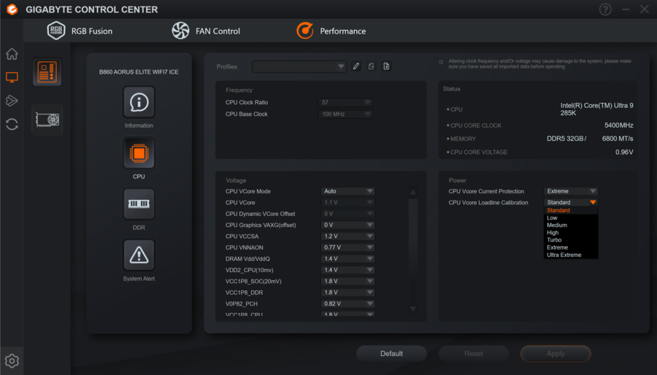Image resolution: width=657 pixels, height=375 pixels.
Task: Click the warning info icon
Action: click(441, 62)
